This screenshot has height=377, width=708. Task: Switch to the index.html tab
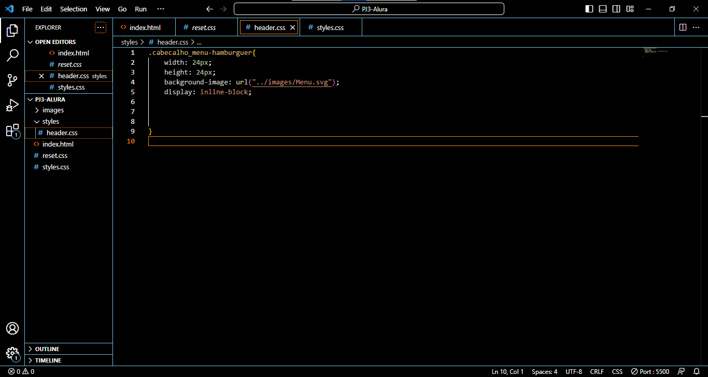click(145, 27)
